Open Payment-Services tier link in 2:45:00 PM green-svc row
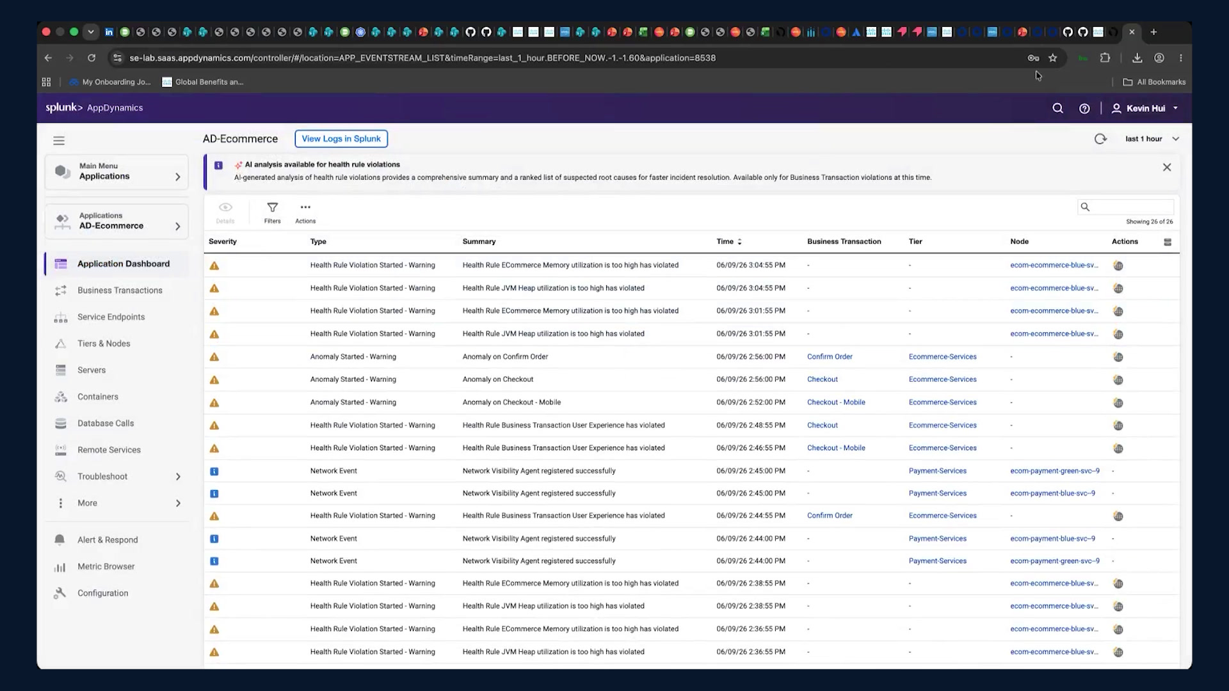 937,471
